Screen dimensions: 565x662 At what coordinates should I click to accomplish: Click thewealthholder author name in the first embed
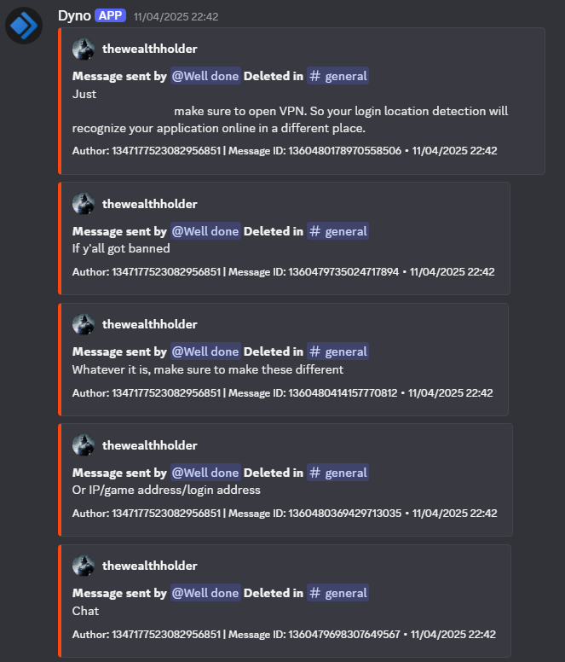pos(149,49)
